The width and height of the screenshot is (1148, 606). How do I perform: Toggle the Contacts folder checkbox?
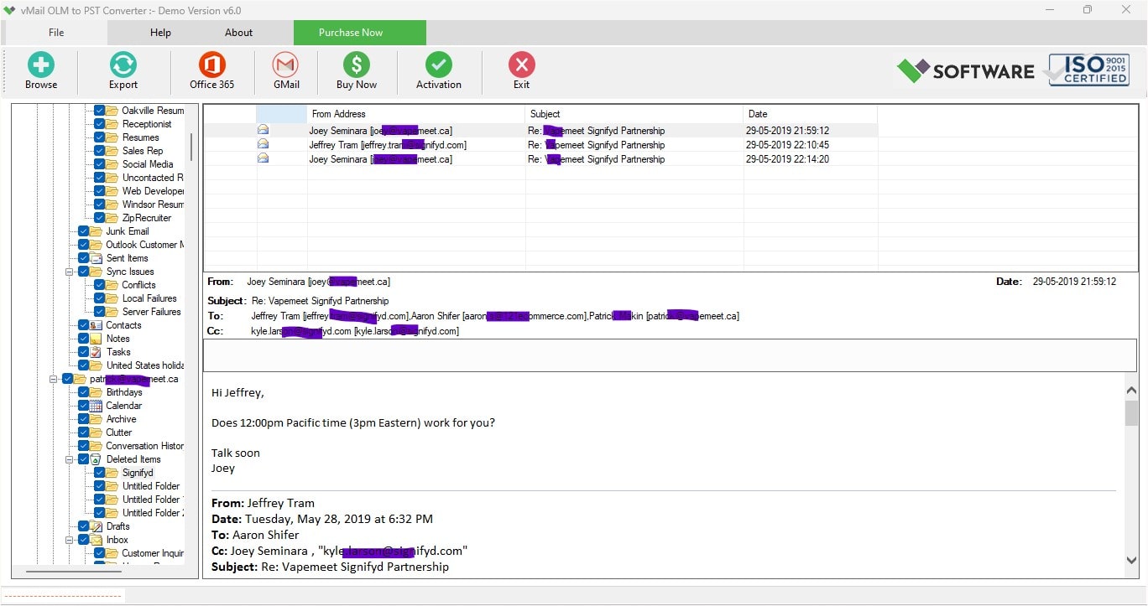[84, 325]
